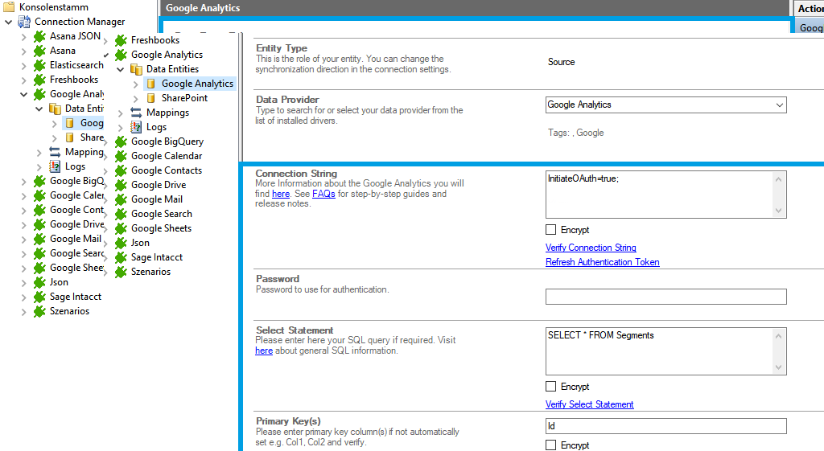Click the 'Tags: , Google' text
Image resolution: width=824 pixels, height=451 pixels.
(575, 133)
